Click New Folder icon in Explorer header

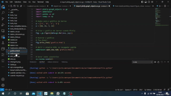click(14, 6)
